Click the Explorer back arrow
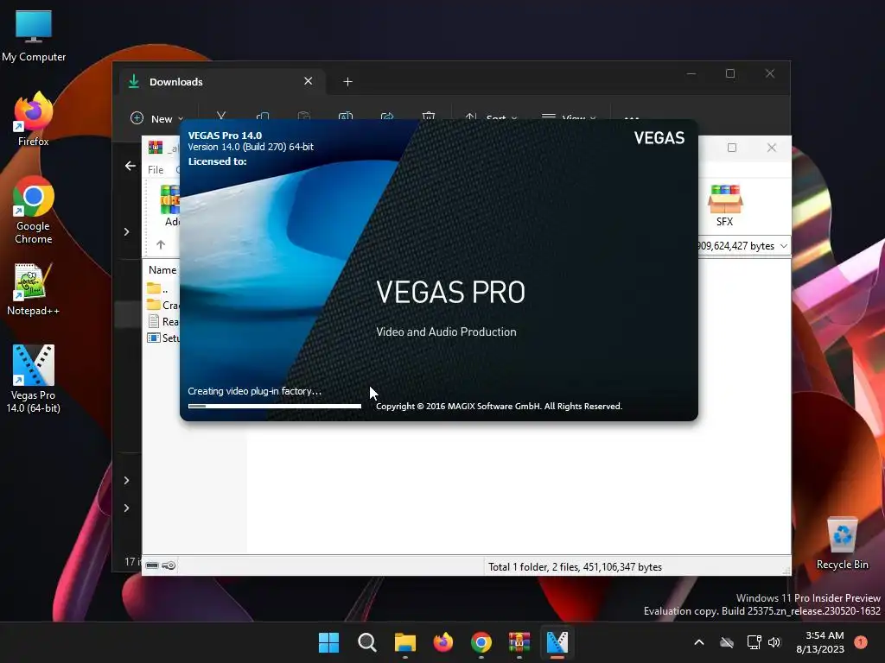 131,166
